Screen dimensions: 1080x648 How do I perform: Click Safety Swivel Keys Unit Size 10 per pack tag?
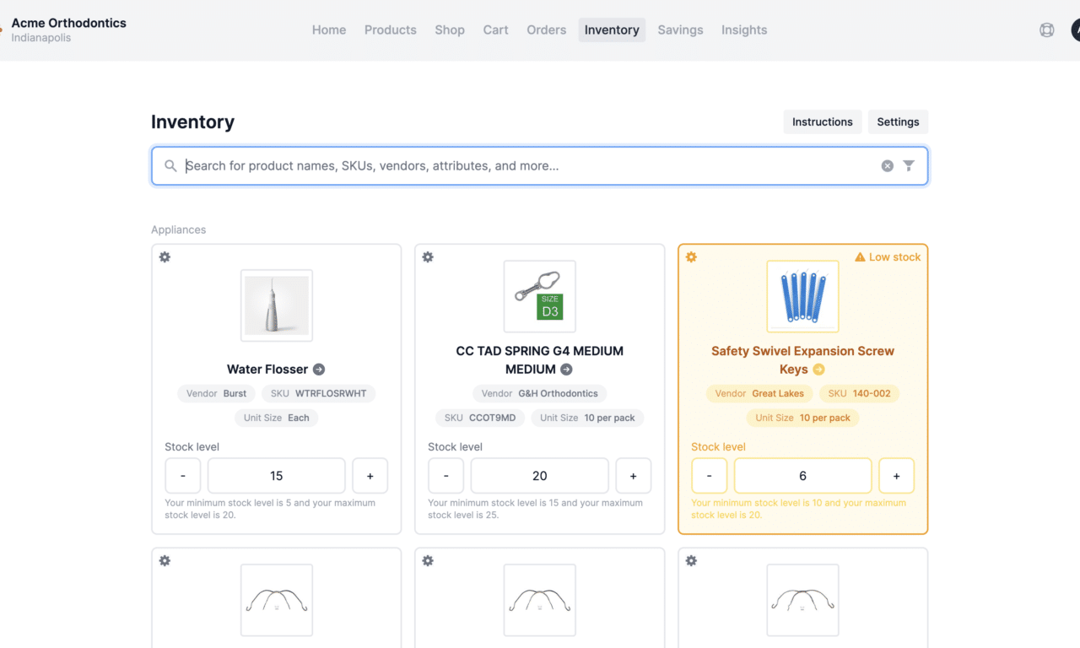[803, 418]
